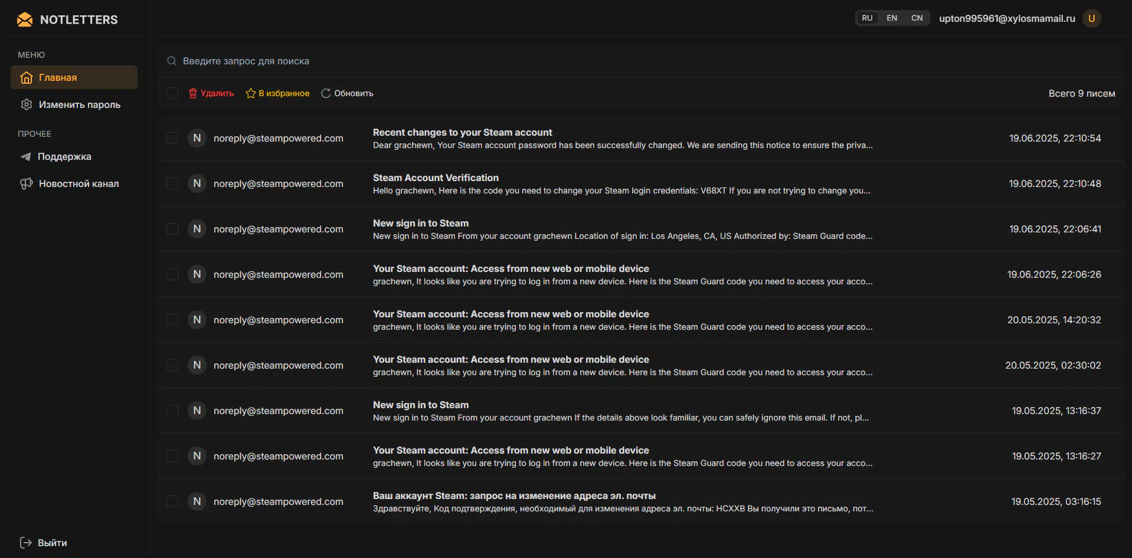Viewport: 1132px width, 558px height.
Task: Click Access from new device subject at 13:16:27
Action: (511, 450)
